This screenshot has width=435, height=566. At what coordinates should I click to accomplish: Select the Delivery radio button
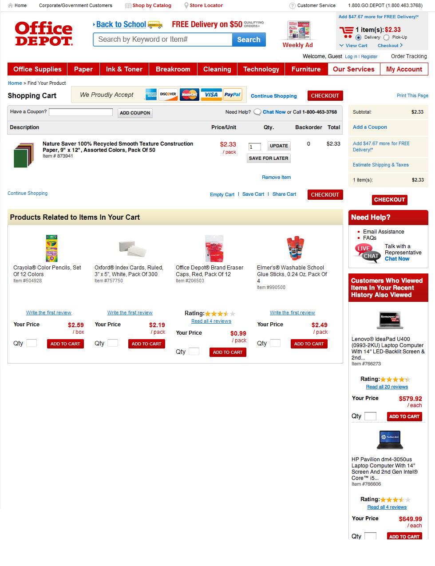coord(358,38)
